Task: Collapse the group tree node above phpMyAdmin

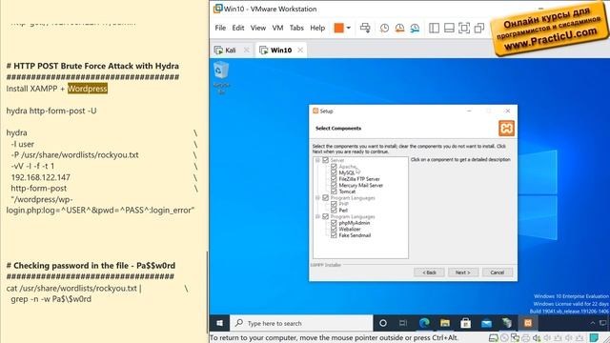Action: point(317,216)
